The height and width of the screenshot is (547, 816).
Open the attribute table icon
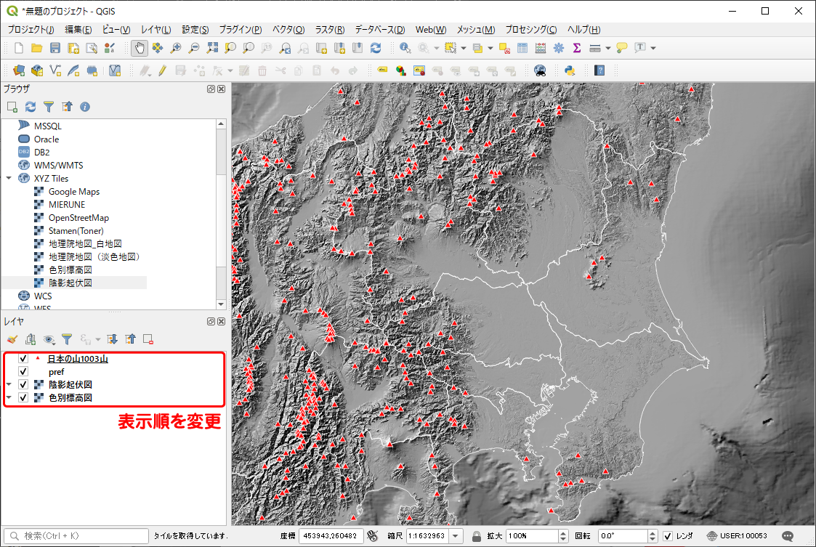click(x=522, y=48)
